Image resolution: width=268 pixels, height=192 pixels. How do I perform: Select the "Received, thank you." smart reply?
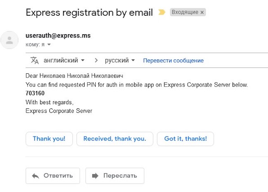tap(115, 139)
